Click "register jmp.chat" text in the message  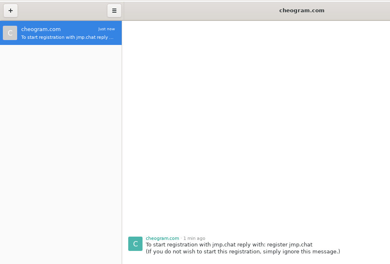point(290,245)
